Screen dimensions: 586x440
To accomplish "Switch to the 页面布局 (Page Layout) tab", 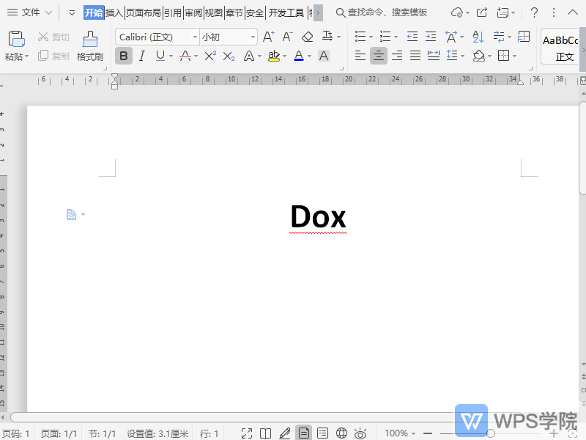I will (143, 12).
